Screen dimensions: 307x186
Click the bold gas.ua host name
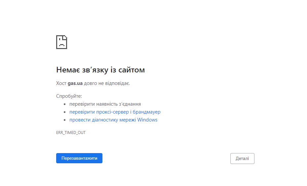tap(75, 83)
